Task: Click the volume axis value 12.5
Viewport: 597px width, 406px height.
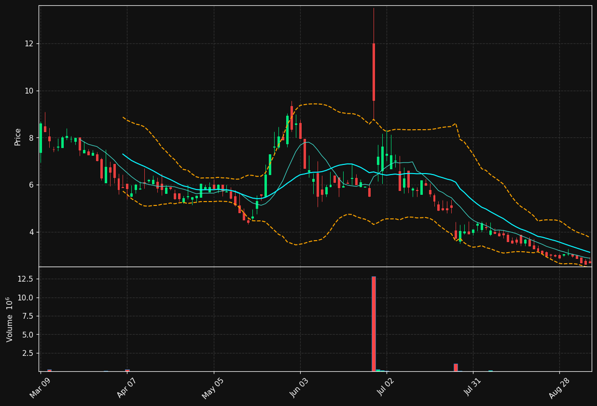Action: point(26,279)
